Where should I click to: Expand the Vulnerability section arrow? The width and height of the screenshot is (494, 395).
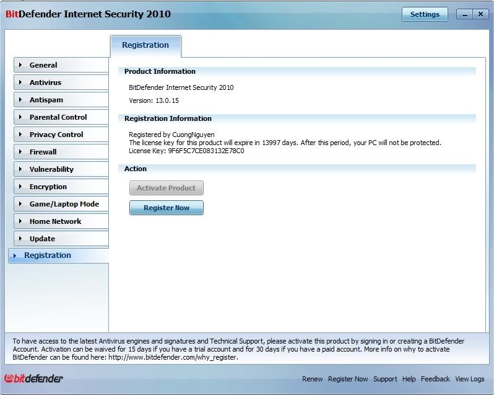(20, 169)
